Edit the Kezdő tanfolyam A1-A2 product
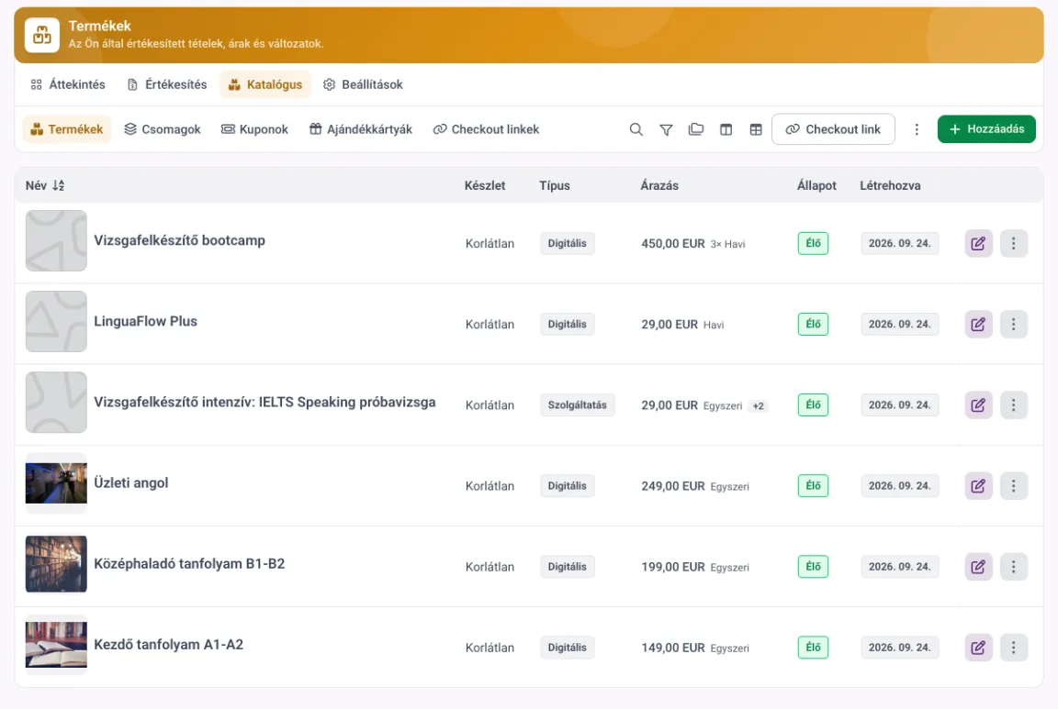The image size is (1058, 709). (978, 648)
